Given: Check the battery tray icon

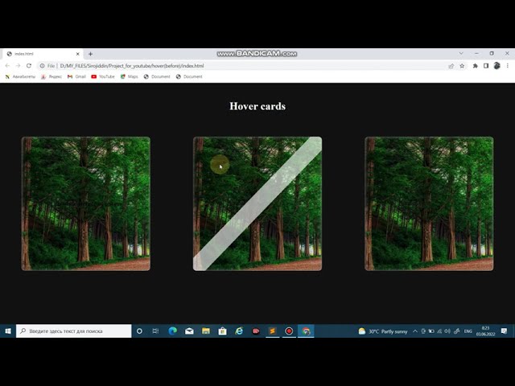Looking at the screenshot, I should pos(431,331).
